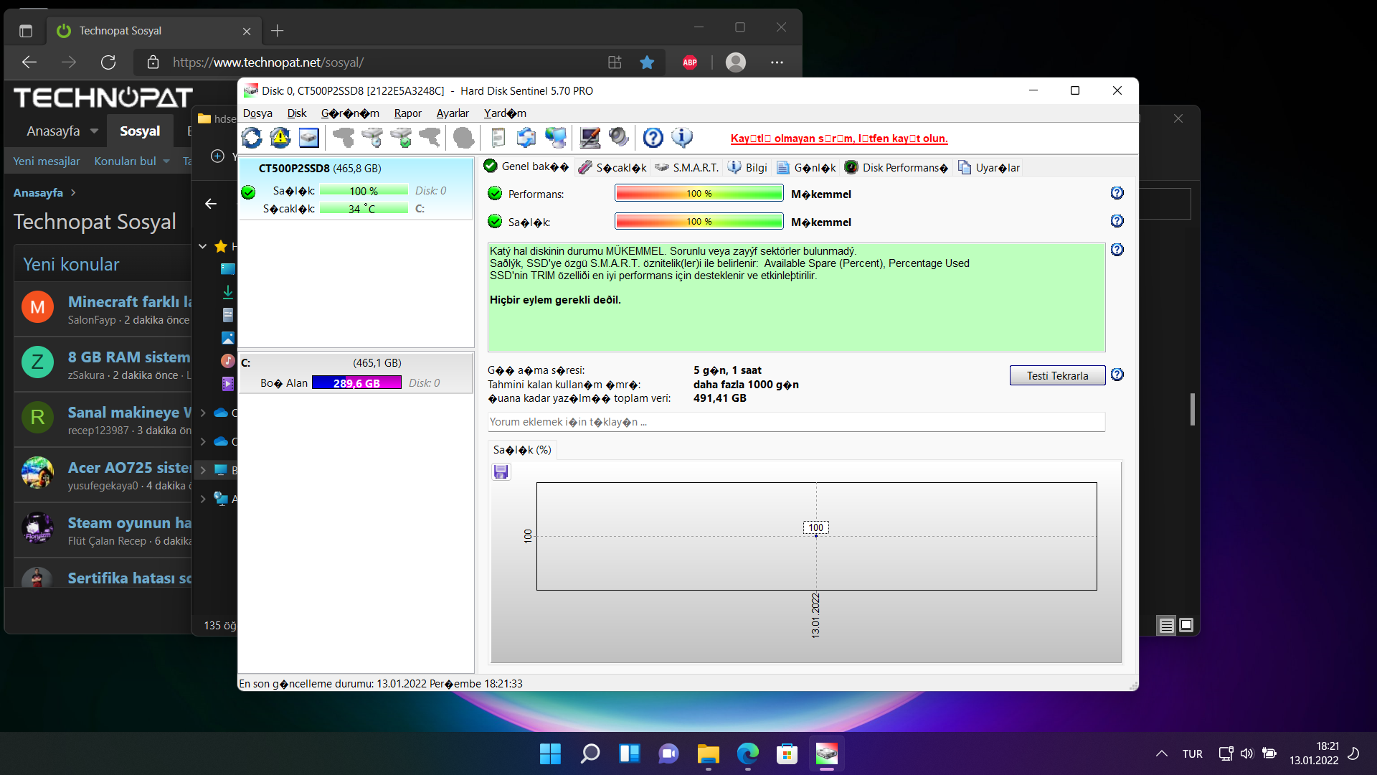Click the send test e-mail toolbar icon

[526, 137]
